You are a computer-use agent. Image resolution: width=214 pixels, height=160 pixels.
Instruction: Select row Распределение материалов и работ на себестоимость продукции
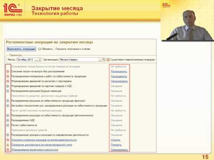[x=49, y=76]
